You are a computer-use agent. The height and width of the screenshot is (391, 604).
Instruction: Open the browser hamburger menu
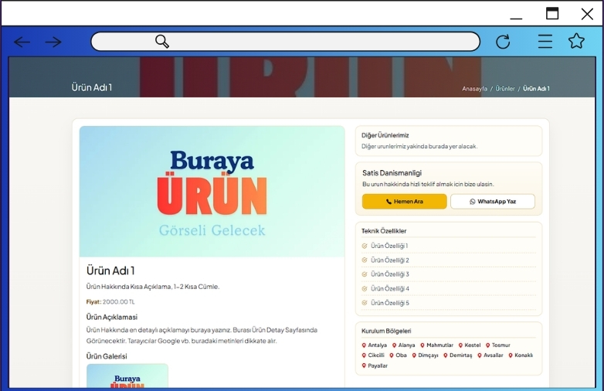coord(545,42)
